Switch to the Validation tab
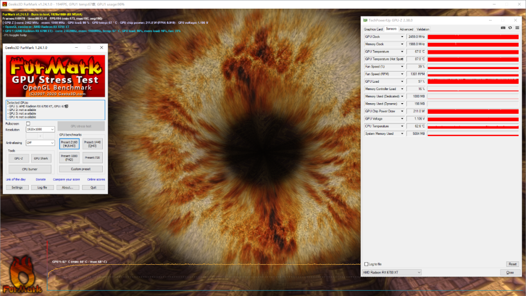 pos(423,29)
